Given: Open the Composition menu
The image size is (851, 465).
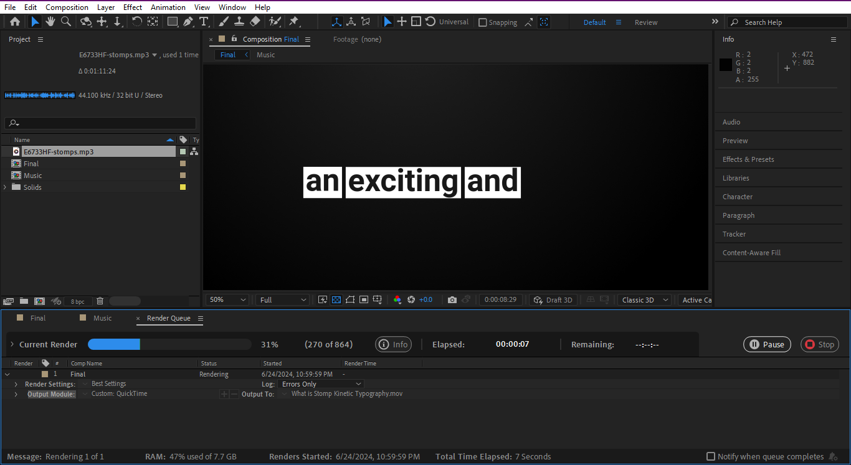Looking at the screenshot, I should point(67,7).
